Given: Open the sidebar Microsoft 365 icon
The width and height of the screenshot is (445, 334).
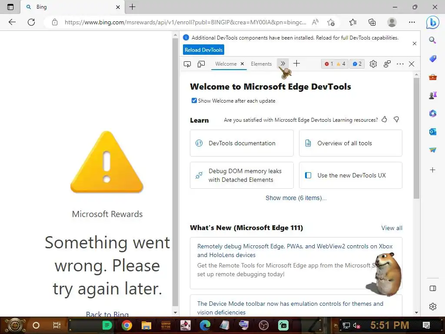Looking at the screenshot, I should click(432, 114).
